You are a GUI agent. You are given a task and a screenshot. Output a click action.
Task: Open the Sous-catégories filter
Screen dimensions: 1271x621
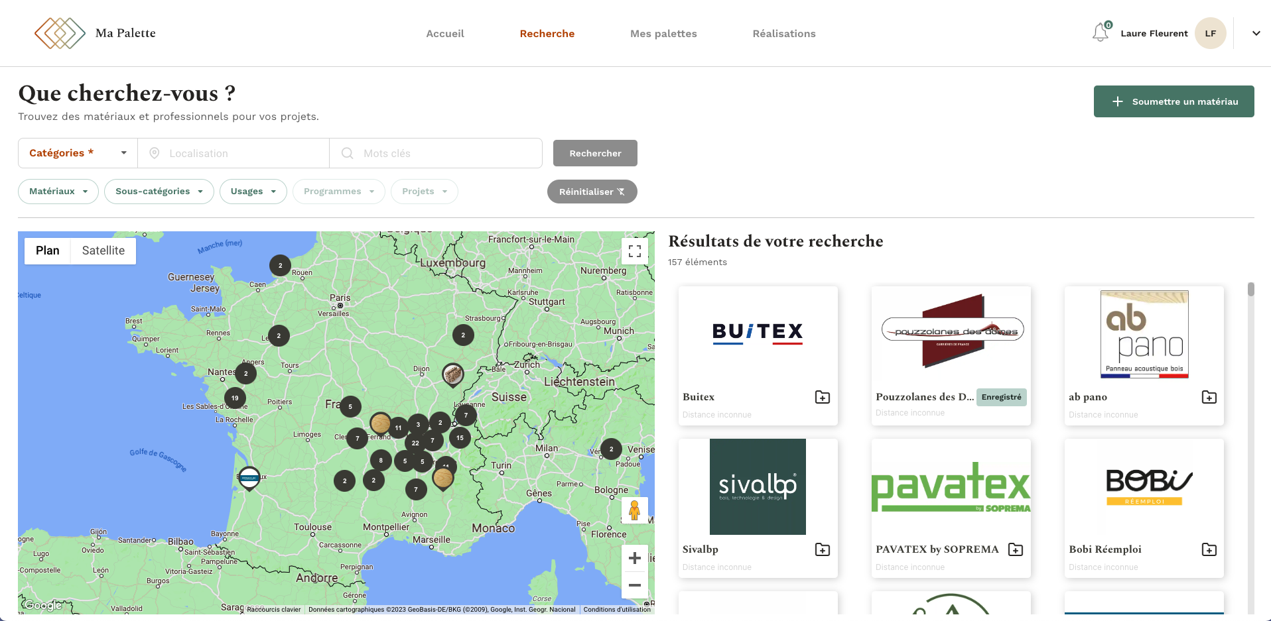click(159, 192)
